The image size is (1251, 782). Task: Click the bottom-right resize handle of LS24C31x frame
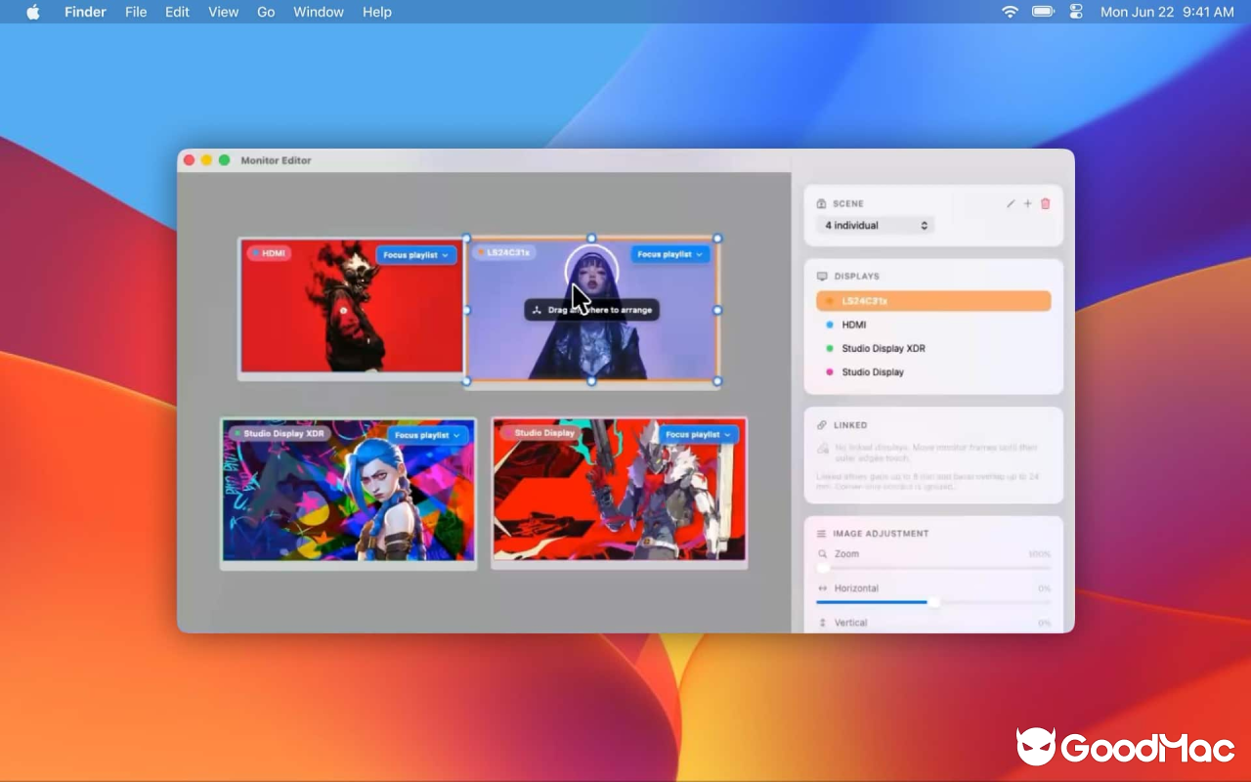[717, 381]
